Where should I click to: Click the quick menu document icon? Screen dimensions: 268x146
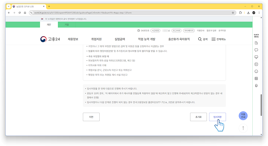256,43
